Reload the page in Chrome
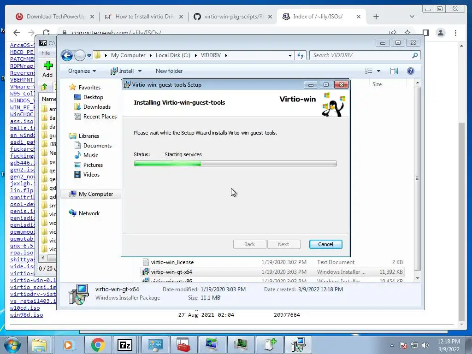Viewport: 472px width, 354px height. pyautogui.click(x=46, y=33)
